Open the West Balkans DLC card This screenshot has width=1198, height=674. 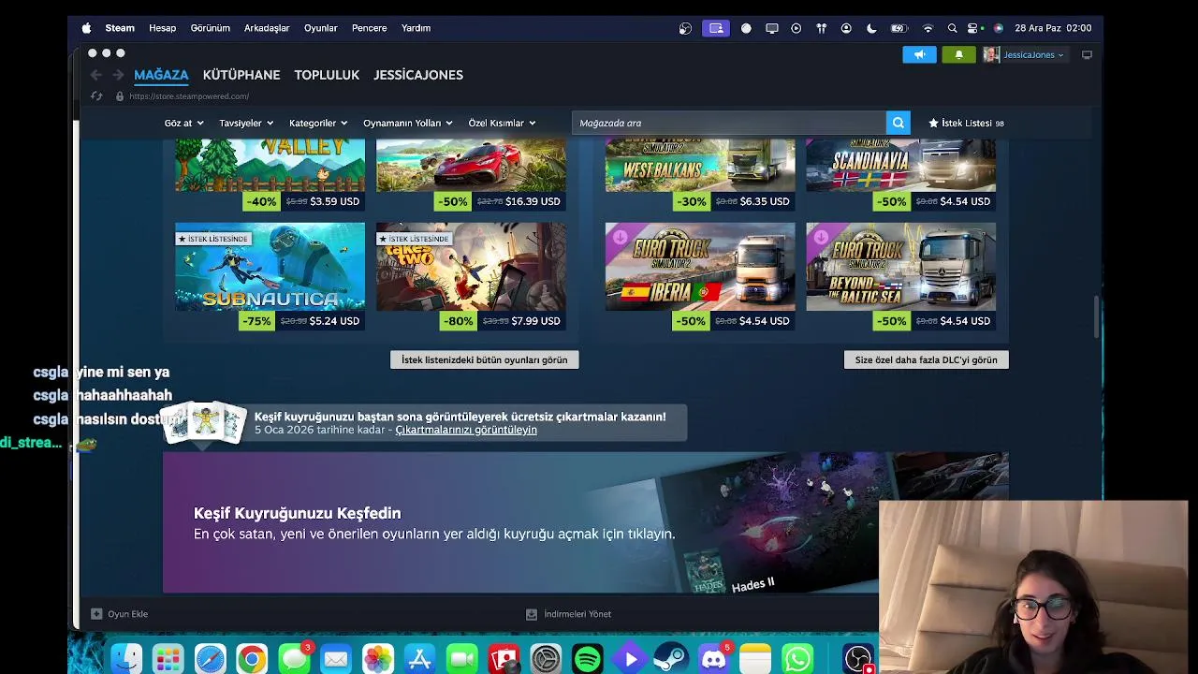tap(700, 175)
